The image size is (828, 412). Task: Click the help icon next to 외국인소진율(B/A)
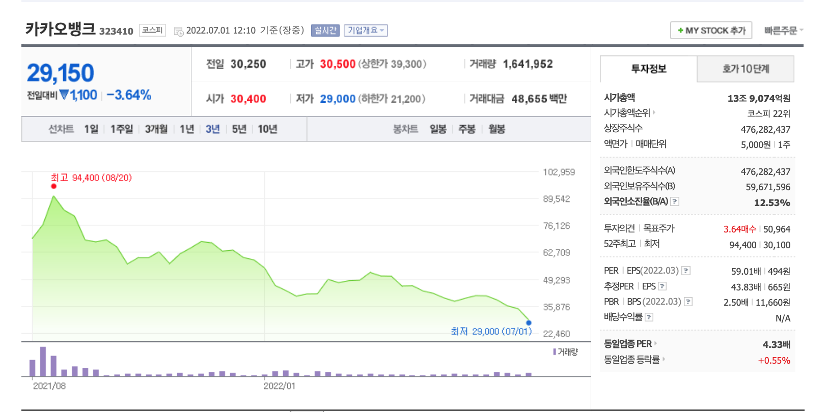coord(675,201)
